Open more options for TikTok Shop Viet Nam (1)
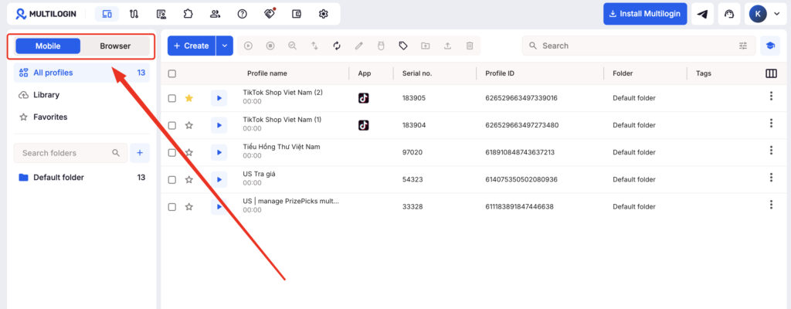 point(771,123)
